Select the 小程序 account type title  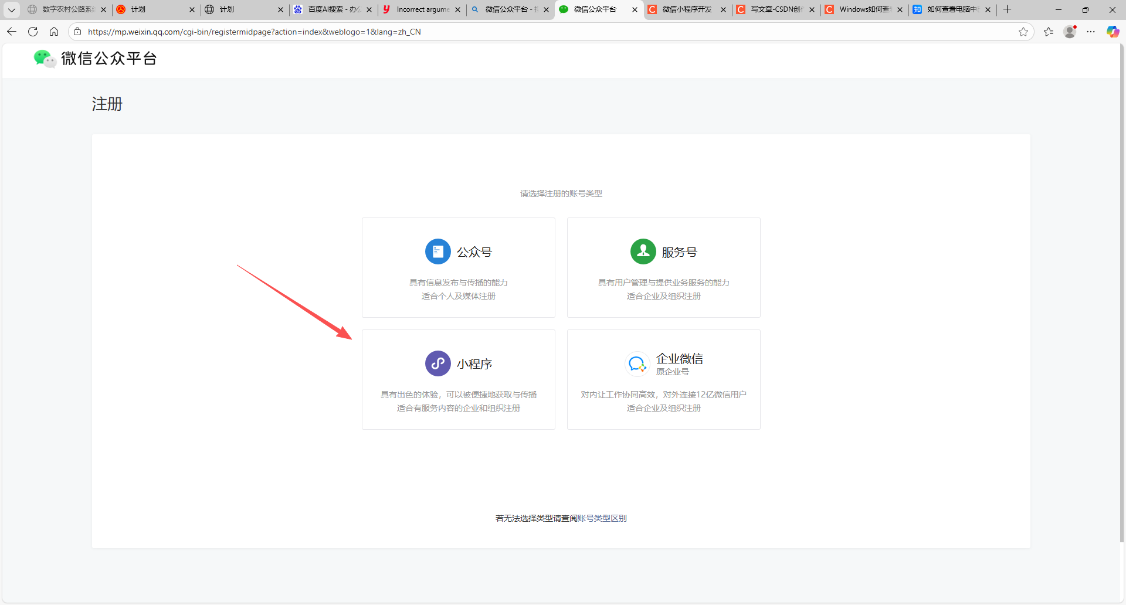coord(474,364)
